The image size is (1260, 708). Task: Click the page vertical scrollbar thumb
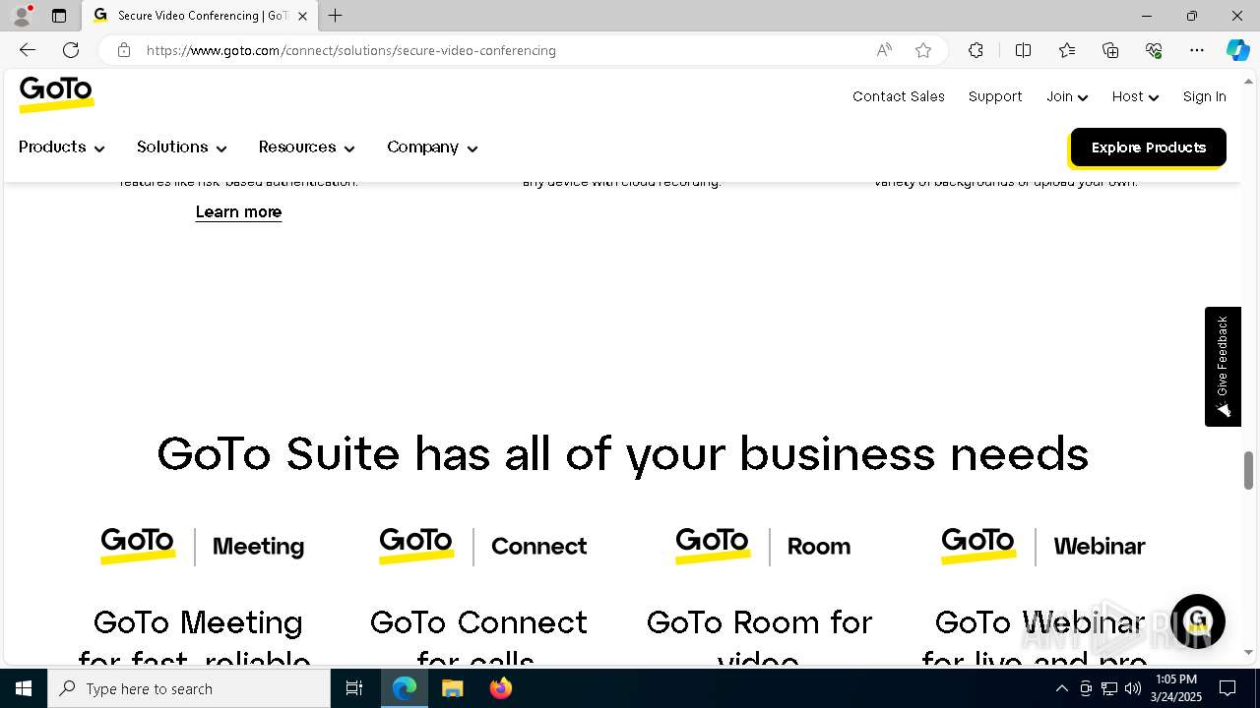pos(1249,470)
